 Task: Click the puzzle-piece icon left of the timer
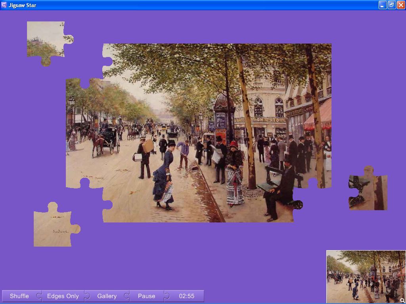(167, 296)
